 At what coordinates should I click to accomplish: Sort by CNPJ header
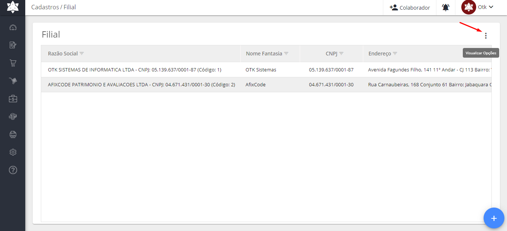(x=331, y=54)
